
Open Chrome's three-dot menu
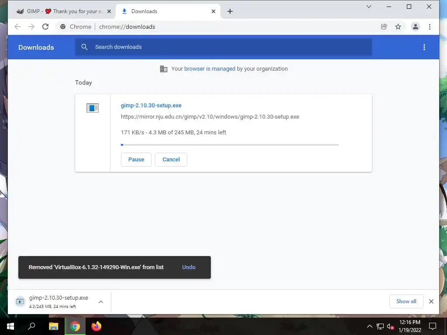[x=430, y=27]
